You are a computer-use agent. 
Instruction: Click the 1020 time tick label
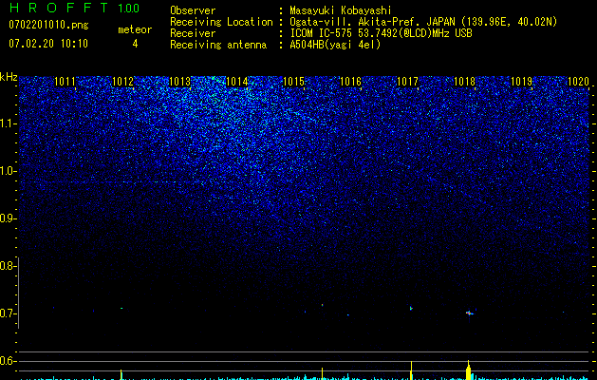pyautogui.click(x=578, y=82)
